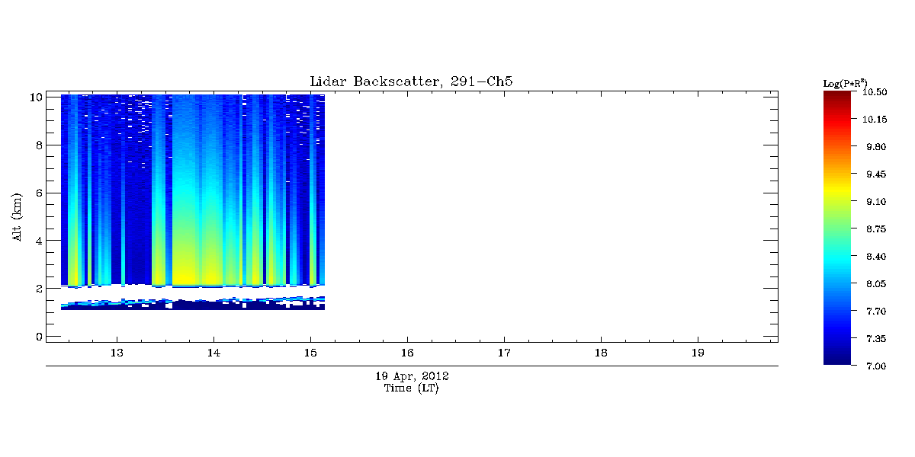Click the y-axis tick label 4
Viewport: 915px width, 457px height.
(38, 241)
